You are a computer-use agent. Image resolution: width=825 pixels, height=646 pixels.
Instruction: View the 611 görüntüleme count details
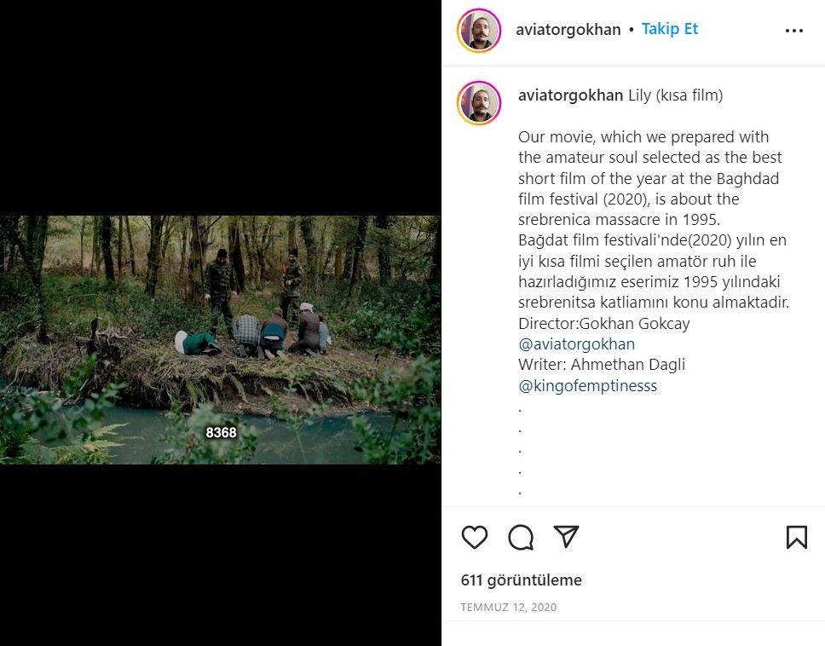pos(521,580)
